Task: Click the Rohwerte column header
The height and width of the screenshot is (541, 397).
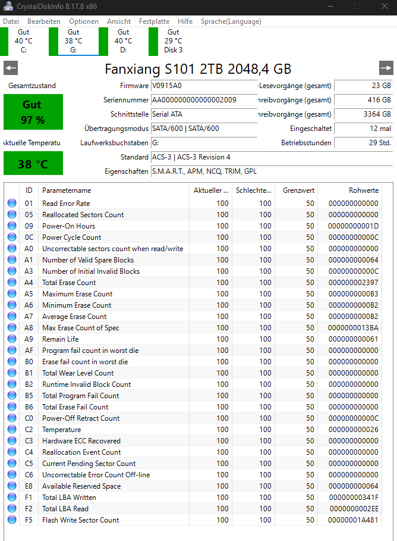Action: coord(350,190)
